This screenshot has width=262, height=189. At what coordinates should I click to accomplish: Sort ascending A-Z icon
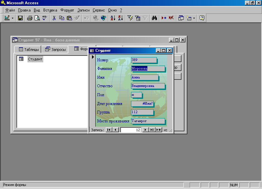[x=113, y=18]
